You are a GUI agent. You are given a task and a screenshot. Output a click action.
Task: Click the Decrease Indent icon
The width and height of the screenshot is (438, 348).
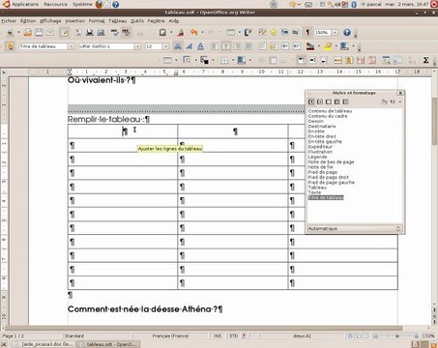[285, 46]
